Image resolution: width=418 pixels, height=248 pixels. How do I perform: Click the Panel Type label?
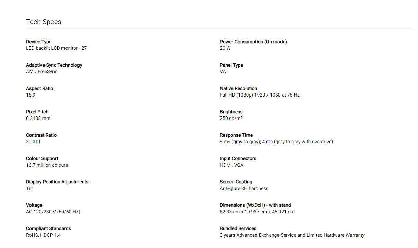231,65
